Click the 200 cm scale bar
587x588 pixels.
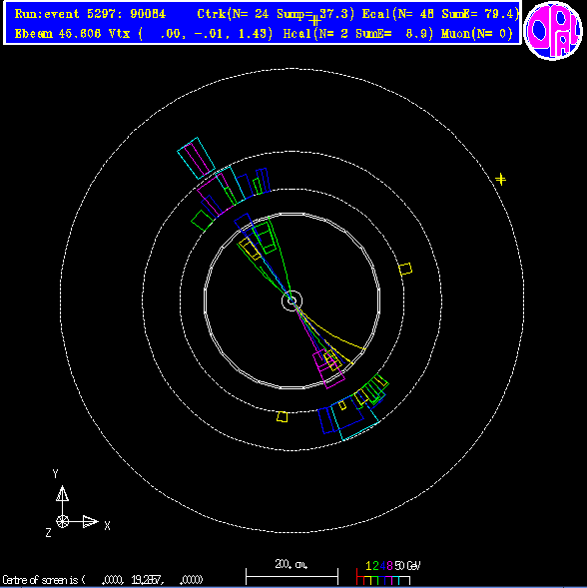(292, 573)
